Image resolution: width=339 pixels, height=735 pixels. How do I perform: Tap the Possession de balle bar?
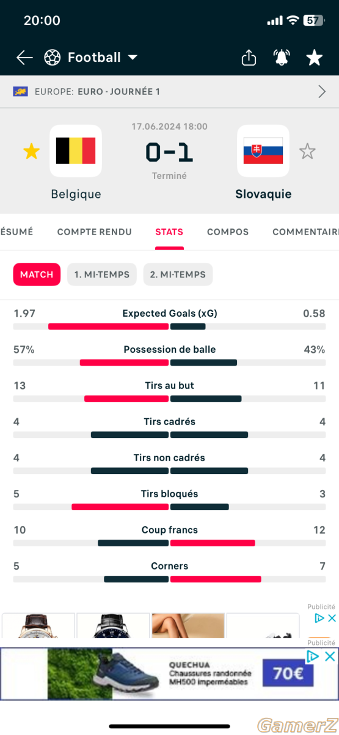coord(169,363)
